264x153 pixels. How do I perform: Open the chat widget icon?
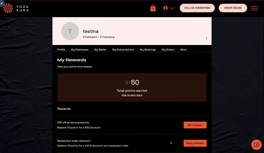(x=256, y=145)
